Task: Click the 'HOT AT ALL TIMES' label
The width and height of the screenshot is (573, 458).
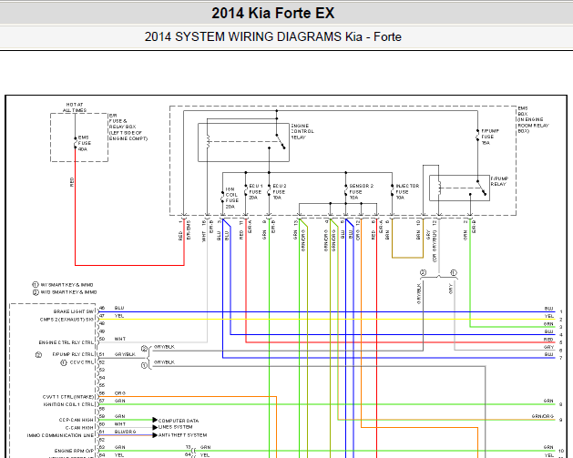Action: coord(75,107)
